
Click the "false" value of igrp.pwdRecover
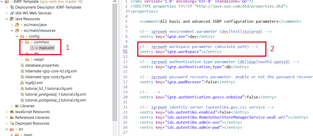click(212, 82)
